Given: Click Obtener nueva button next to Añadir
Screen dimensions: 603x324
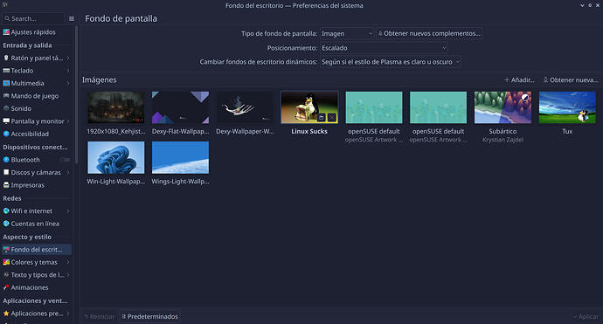Looking at the screenshot, I should [x=571, y=80].
